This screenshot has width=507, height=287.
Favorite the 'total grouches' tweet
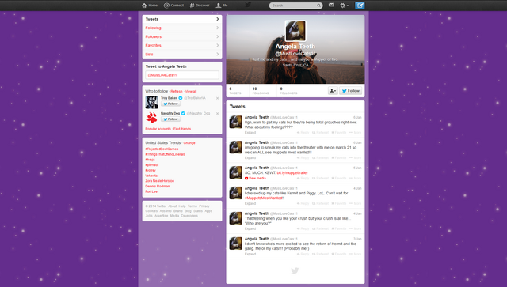(339, 132)
